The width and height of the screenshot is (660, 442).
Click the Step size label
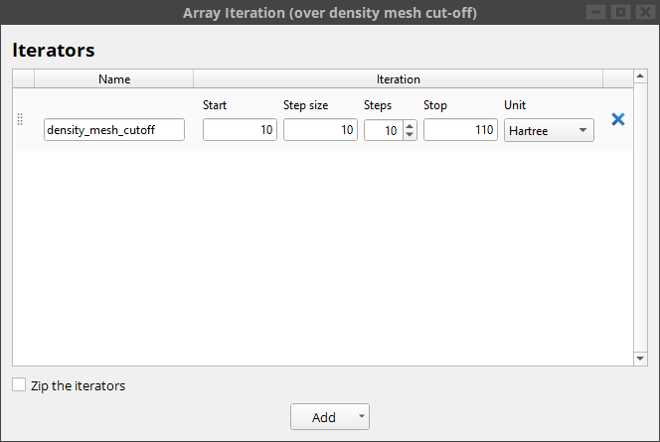(x=305, y=105)
